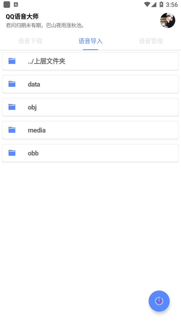This screenshot has height=323, width=181.
Task: Tap the keyboard input notification icon
Action: (16, 4)
